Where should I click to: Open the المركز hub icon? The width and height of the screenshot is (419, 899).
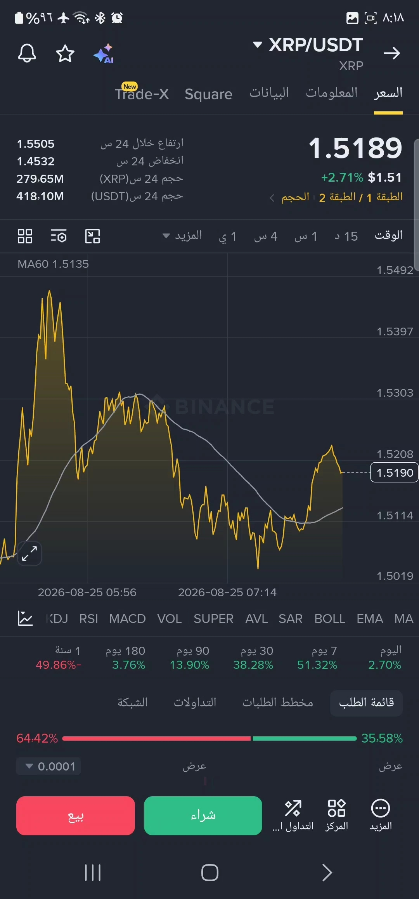(x=336, y=815)
